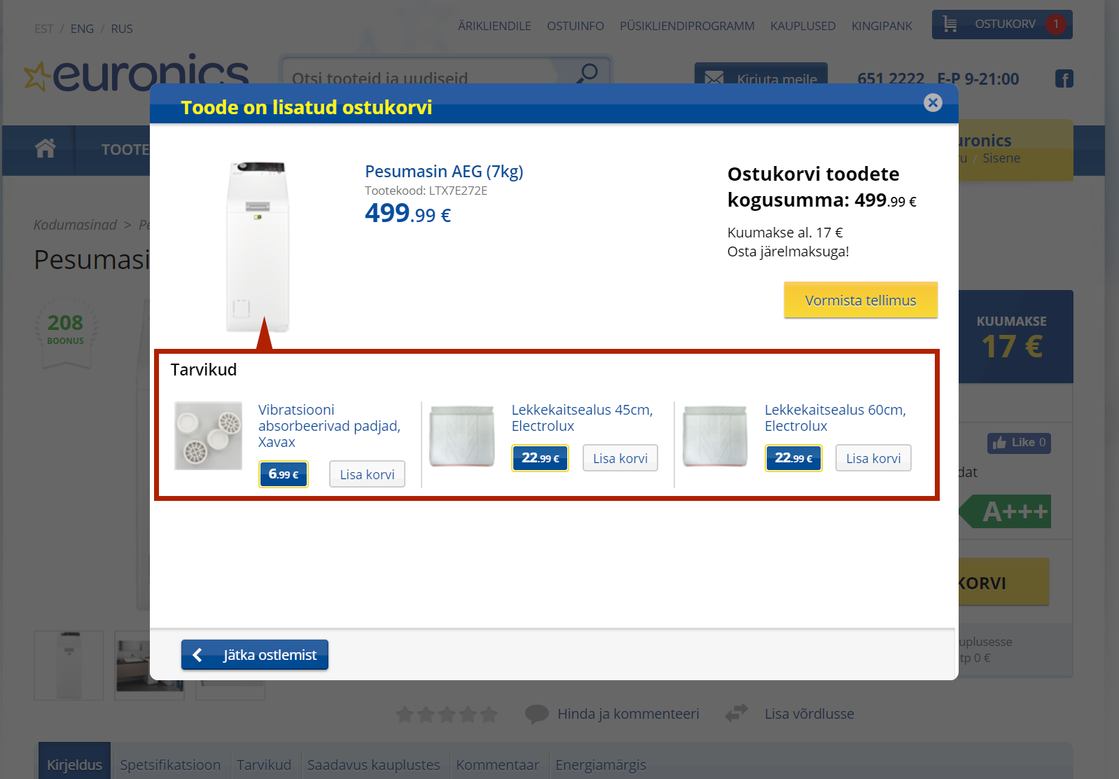
Task: Click the comment bubble icon
Action: point(536,714)
